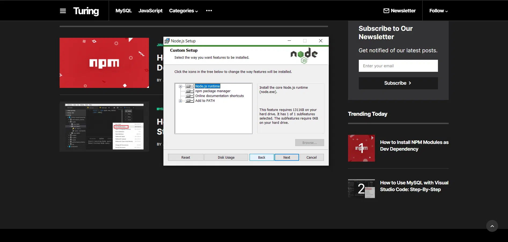Screen dimensions: 508x242
Task: Open the MySQL VS Code article thumbnail
Action: (104, 126)
